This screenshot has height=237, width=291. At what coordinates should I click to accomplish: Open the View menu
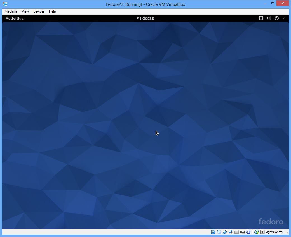(x=25, y=11)
